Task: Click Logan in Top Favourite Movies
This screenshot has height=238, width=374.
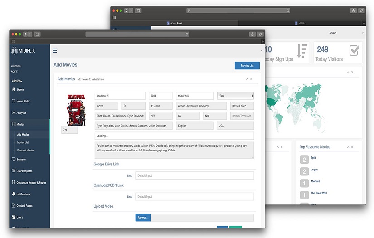Action: 314,169
